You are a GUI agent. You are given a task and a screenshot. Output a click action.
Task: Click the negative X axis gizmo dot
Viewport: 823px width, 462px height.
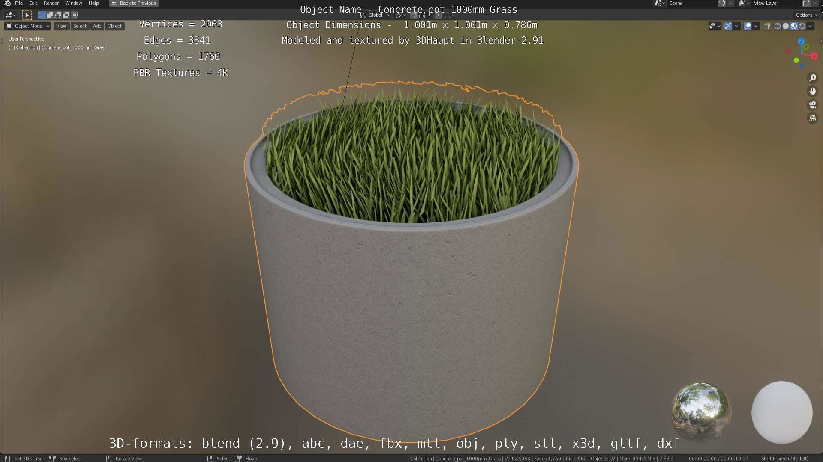pyautogui.click(x=788, y=51)
